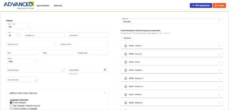This screenshot has height=110, width=229.
Task: Open the date of birth calendar picker
Action: [105, 70]
